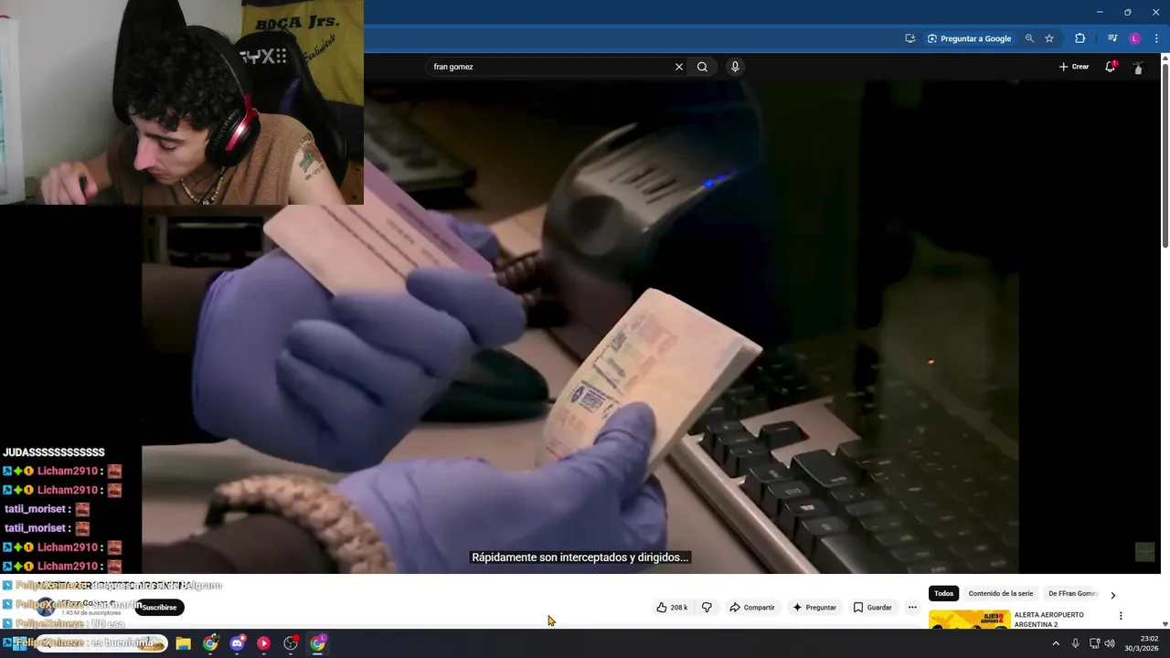Screen dimensions: 1170x658
Task: Click the YouTube search magnifier button
Action: (x=702, y=67)
